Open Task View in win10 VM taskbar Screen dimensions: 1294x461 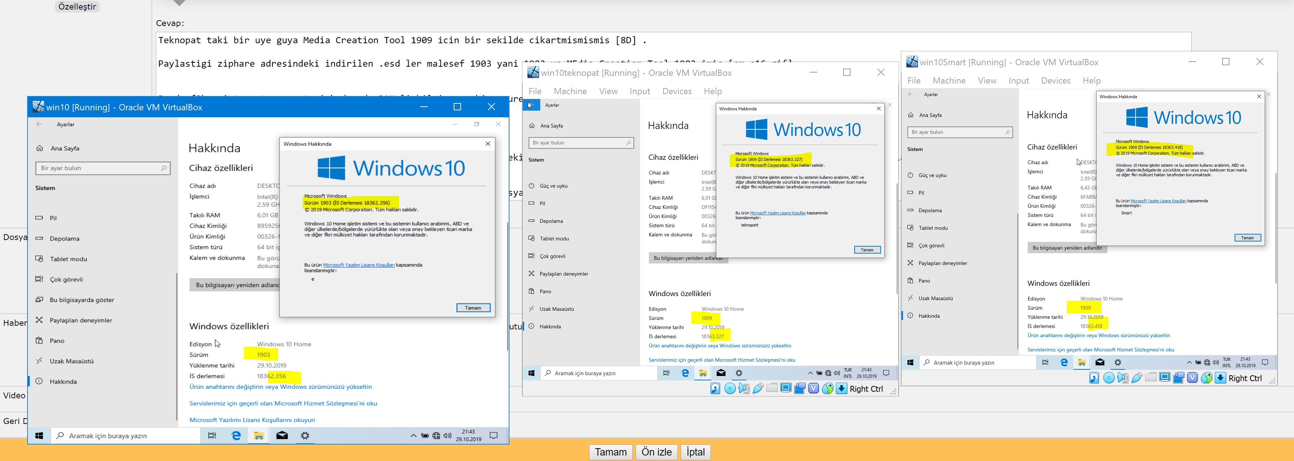(x=212, y=435)
